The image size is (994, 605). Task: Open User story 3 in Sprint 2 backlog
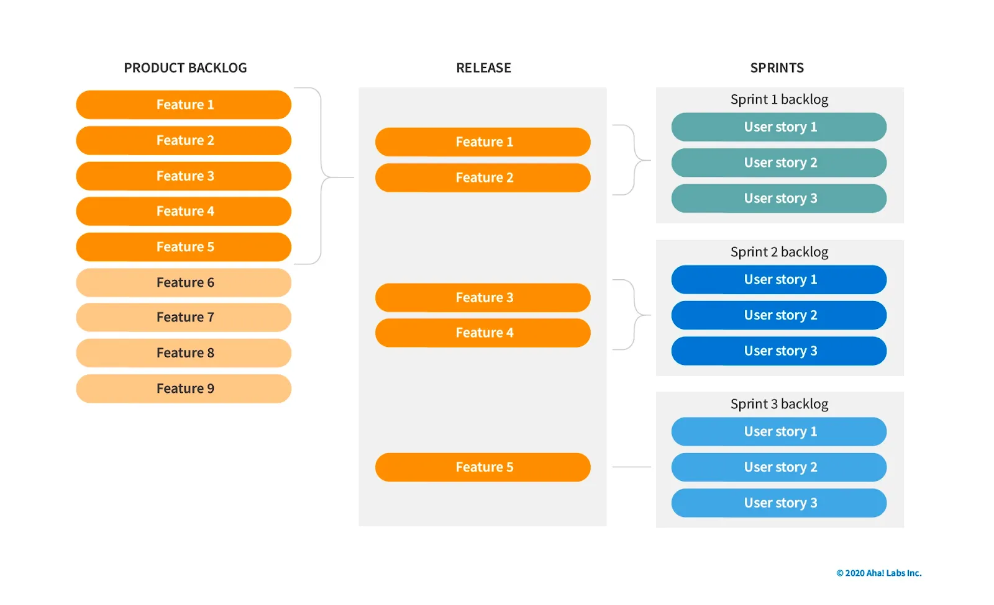pos(779,351)
